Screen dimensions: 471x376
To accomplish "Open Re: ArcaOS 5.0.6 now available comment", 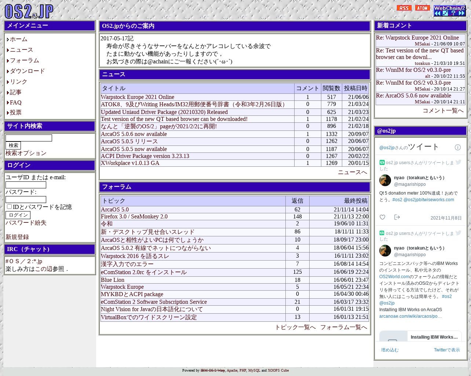I will pyautogui.click(x=413, y=96).
